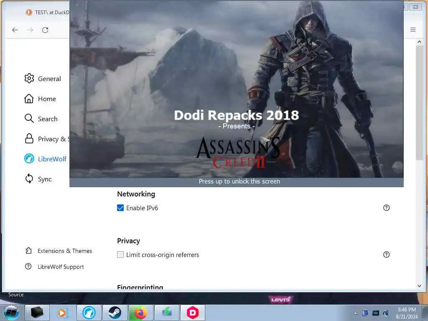Select Privacy & Security category
This screenshot has width=428, height=321.
[x=47, y=139]
